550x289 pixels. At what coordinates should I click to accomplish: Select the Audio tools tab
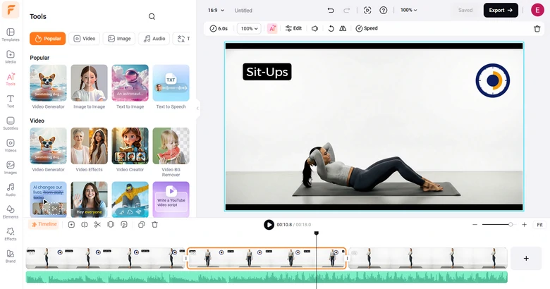tap(154, 39)
